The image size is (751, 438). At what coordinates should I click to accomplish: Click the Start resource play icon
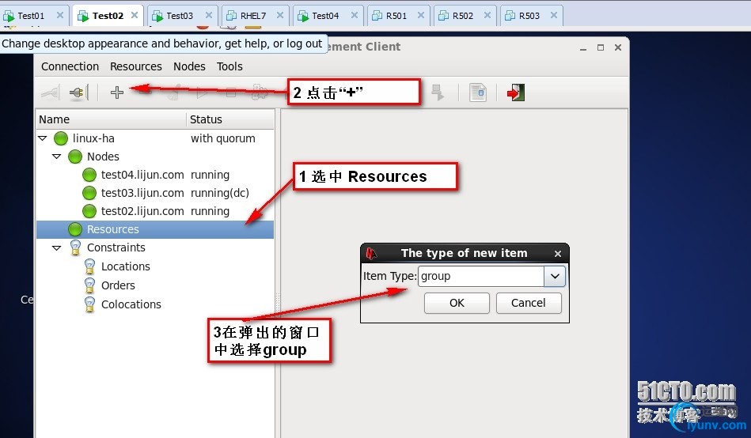tap(202, 93)
